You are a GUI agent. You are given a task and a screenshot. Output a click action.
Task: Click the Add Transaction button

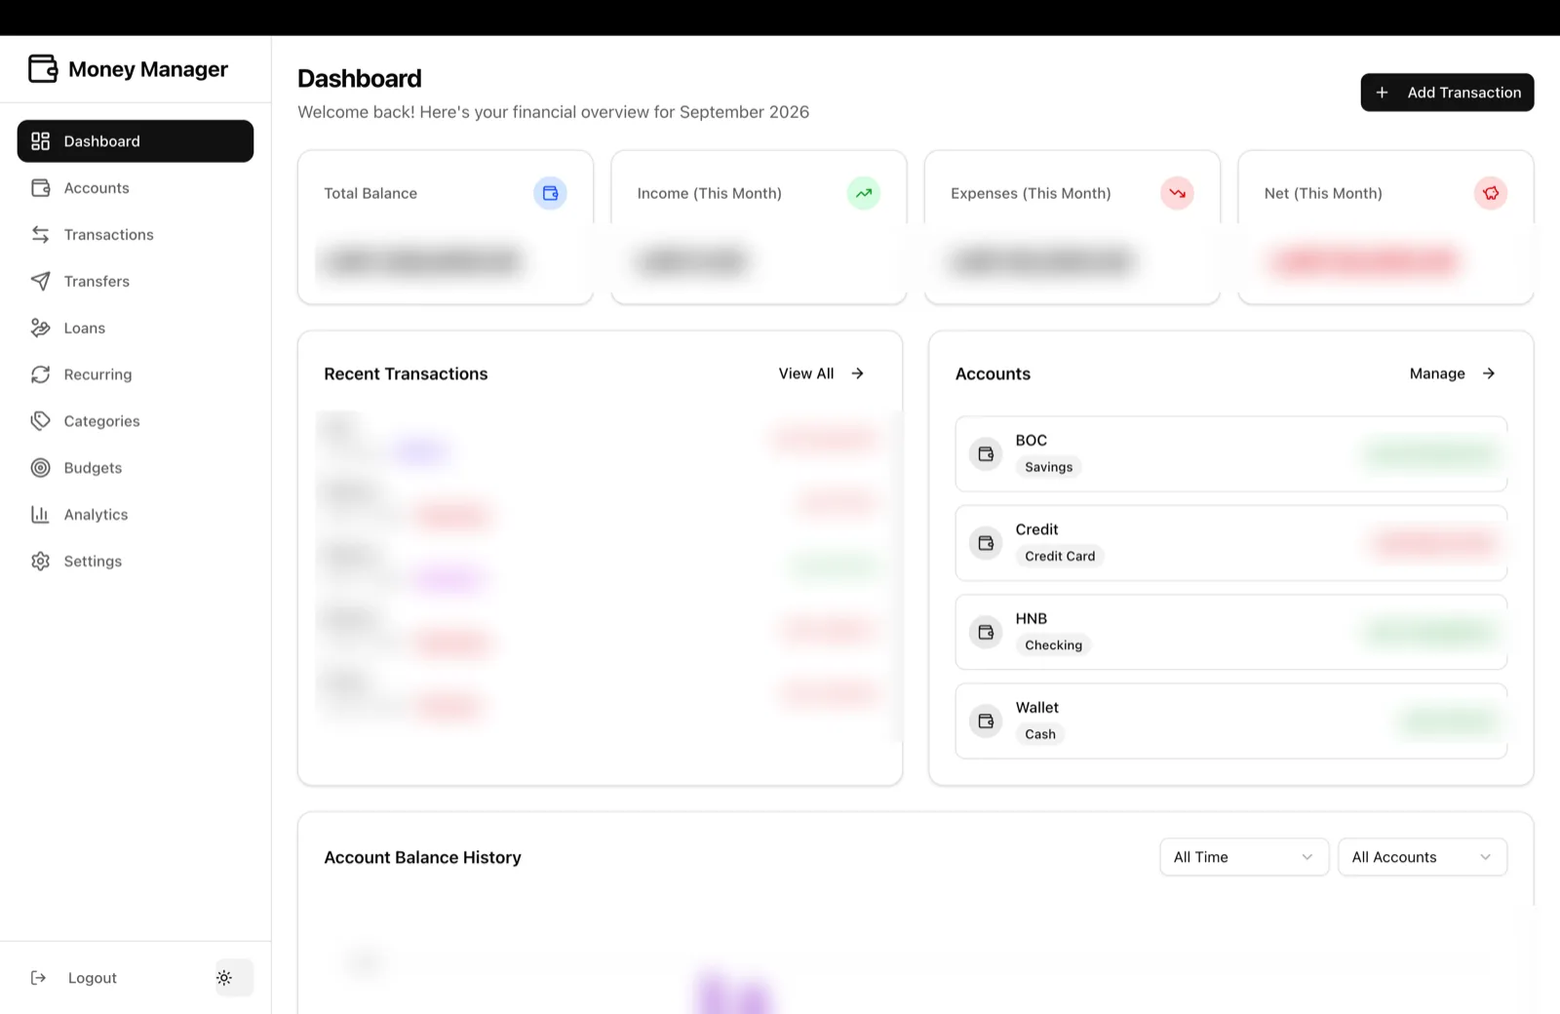[x=1447, y=93]
